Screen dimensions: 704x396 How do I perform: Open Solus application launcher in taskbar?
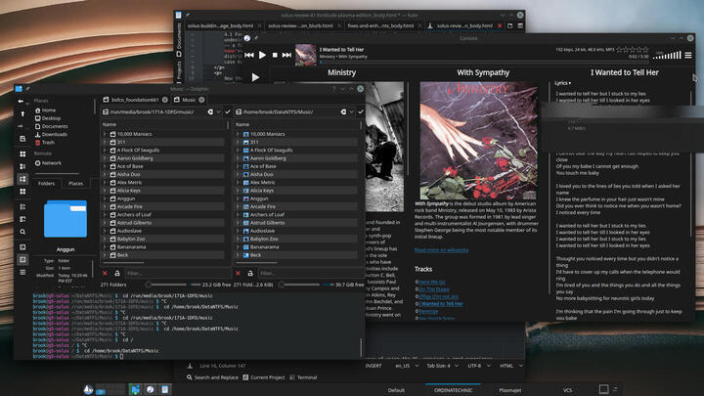pos(88,390)
